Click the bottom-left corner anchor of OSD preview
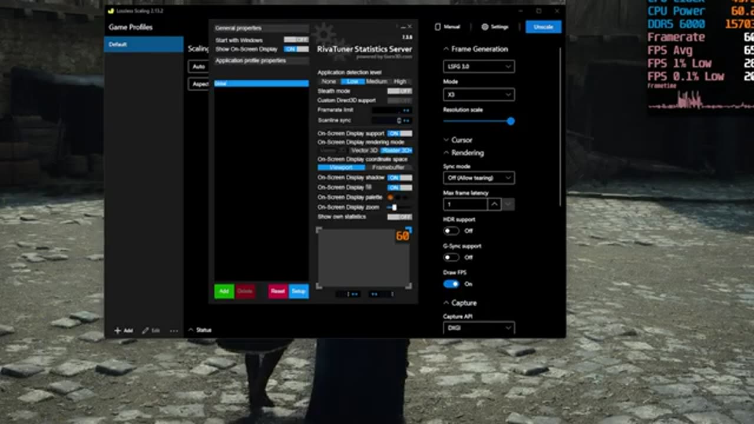The width and height of the screenshot is (754, 424). pos(319,286)
